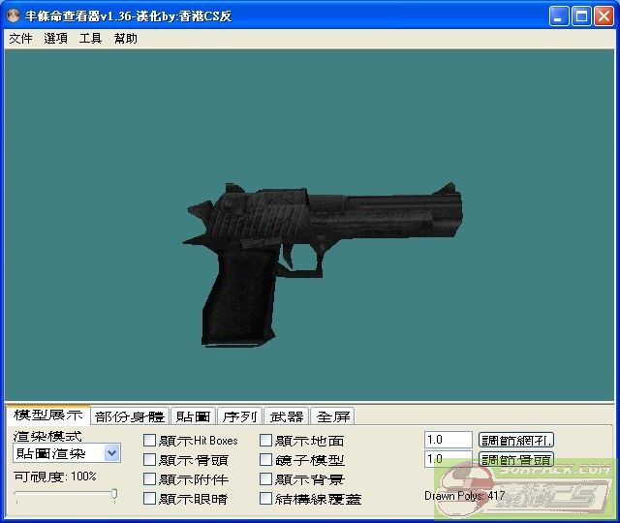
Task: Open the 文件 menu
Action: [x=20, y=39]
